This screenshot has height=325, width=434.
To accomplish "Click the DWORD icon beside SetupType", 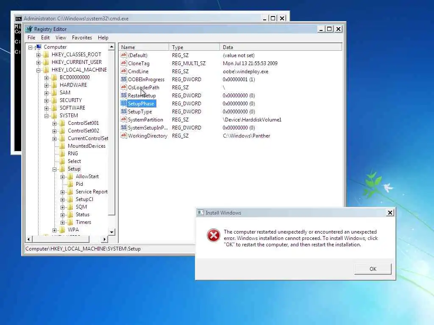I will tap(123, 111).
